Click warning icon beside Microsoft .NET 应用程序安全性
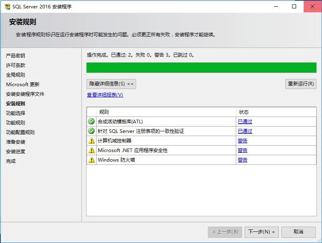The width and height of the screenshot is (322, 243). coord(91,150)
